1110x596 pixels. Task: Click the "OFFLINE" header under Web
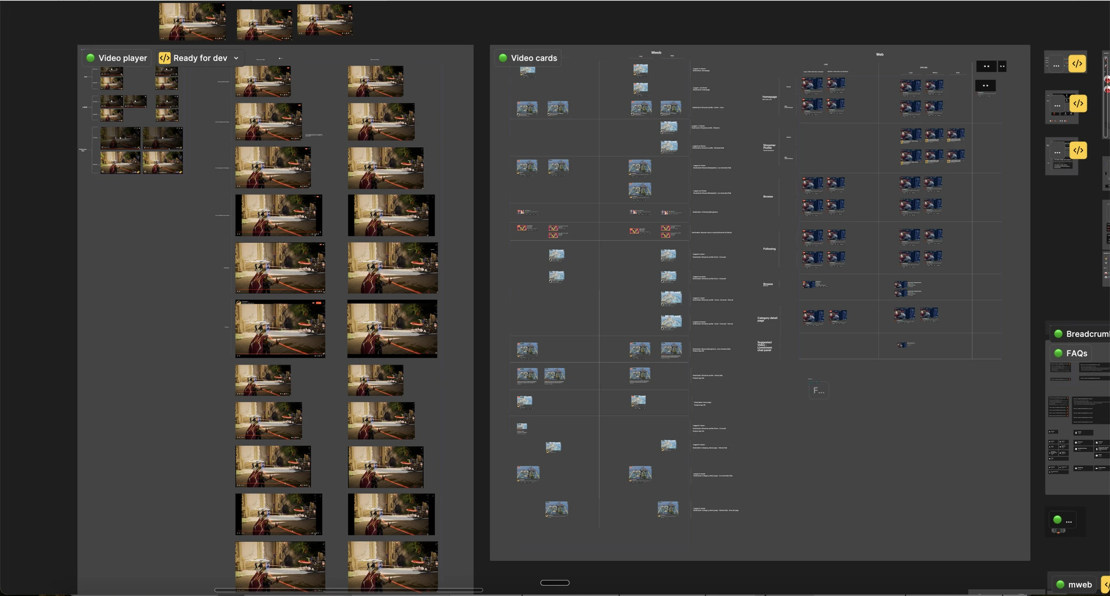coord(923,68)
